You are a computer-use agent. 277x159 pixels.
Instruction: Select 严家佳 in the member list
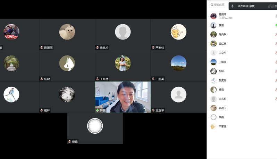(223, 126)
